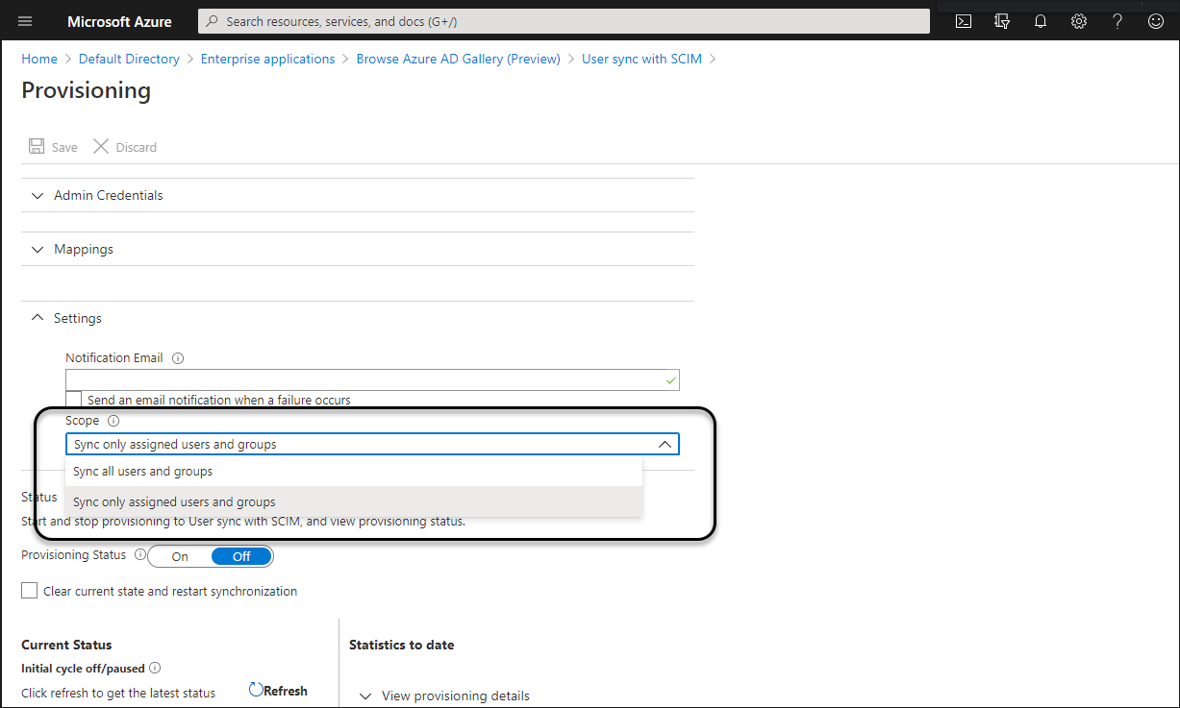The width and height of the screenshot is (1180, 708).
Task: Click the Current Status heading
Action: click(x=66, y=645)
